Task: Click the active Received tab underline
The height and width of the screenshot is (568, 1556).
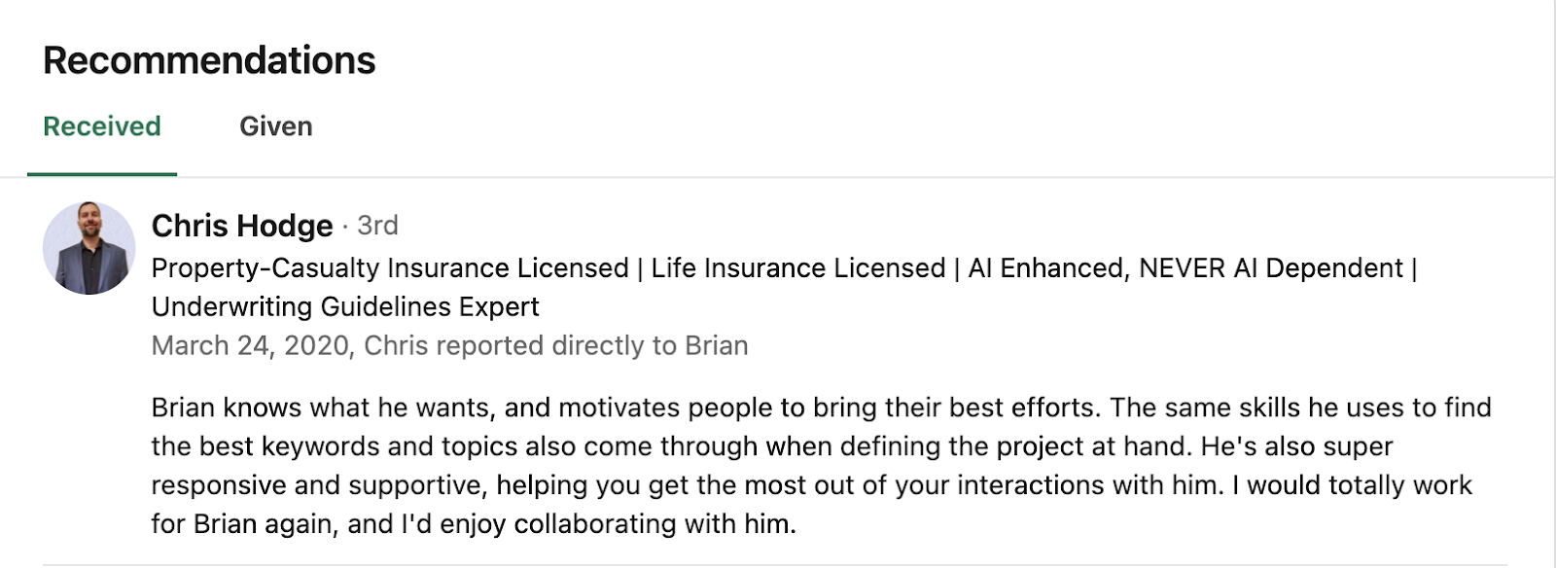Action: (101, 172)
